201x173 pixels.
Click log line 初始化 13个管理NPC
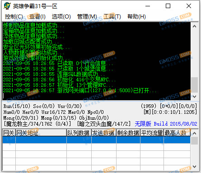point(58,85)
